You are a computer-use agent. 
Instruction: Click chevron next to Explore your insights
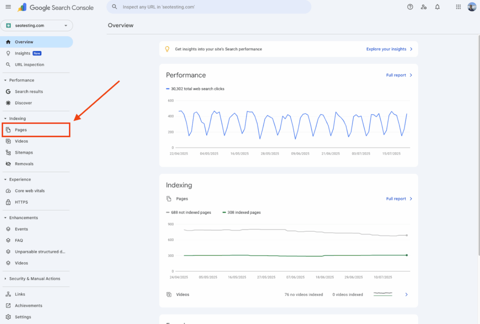(411, 49)
